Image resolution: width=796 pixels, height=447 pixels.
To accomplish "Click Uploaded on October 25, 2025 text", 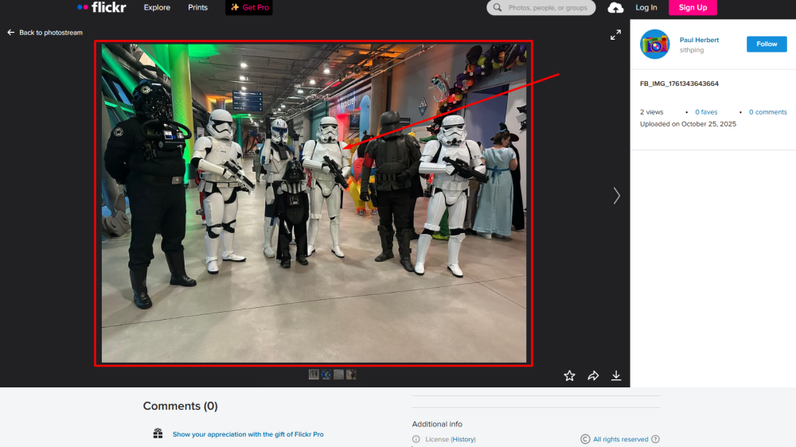I will (688, 124).
